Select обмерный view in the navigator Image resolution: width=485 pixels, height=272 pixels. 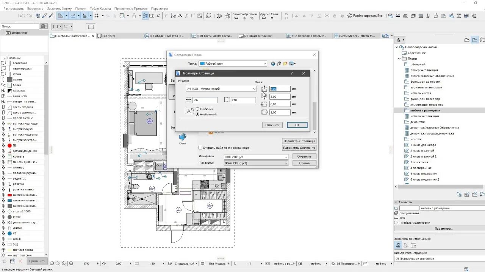(x=418, y=64)
